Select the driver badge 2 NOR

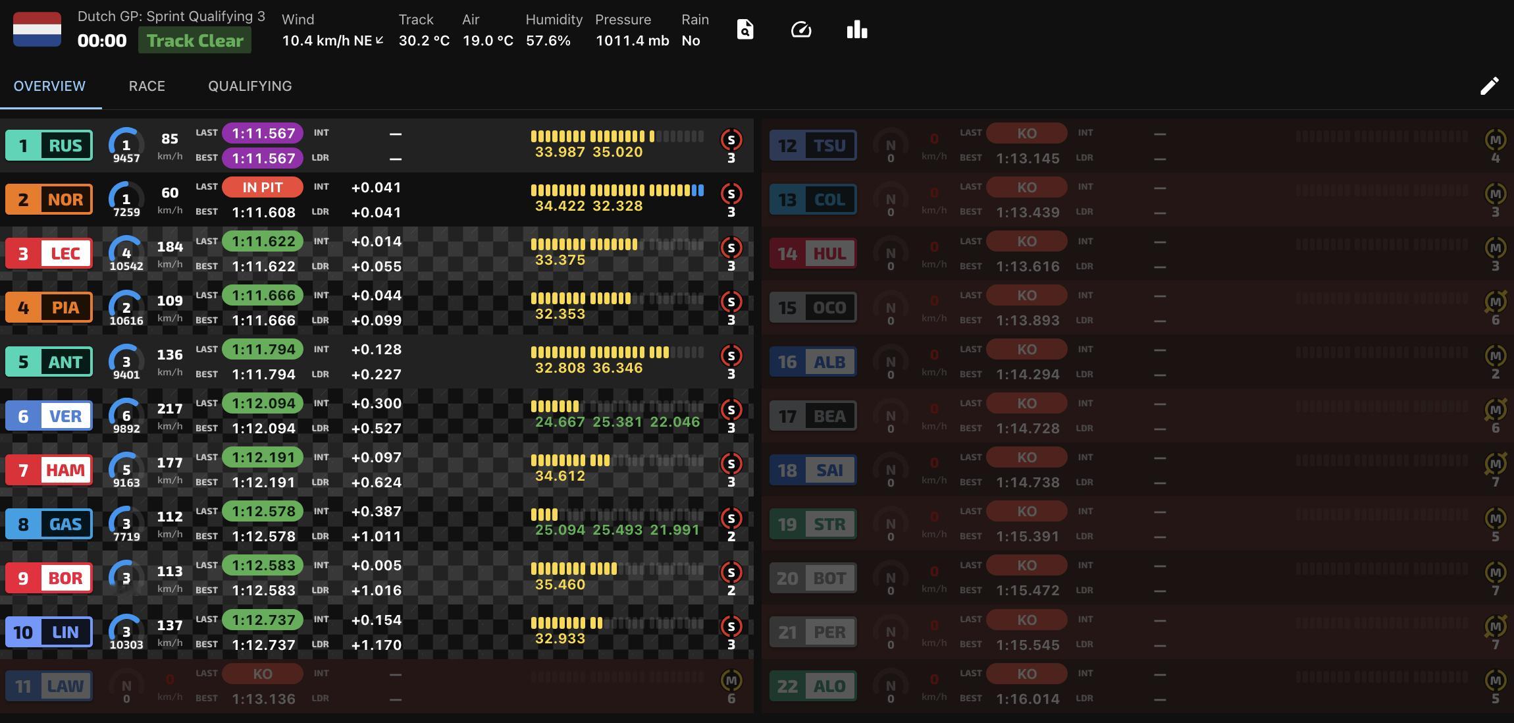[x=49, y=200]
